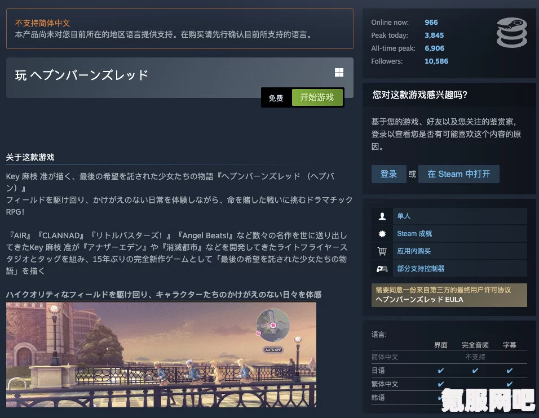
Task: Click the Windows platform icon
Action: pos(339,73)
